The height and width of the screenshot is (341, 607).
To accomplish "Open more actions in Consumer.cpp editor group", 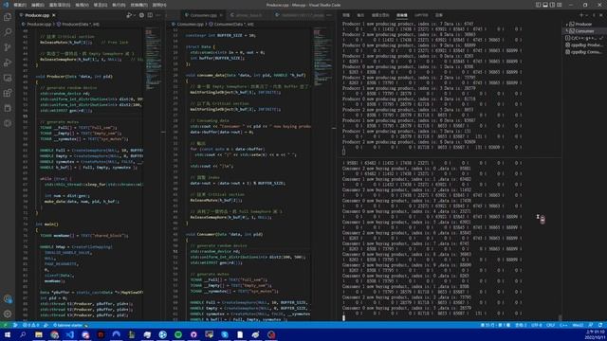I will pyautogui.click(x=329, y=15).
